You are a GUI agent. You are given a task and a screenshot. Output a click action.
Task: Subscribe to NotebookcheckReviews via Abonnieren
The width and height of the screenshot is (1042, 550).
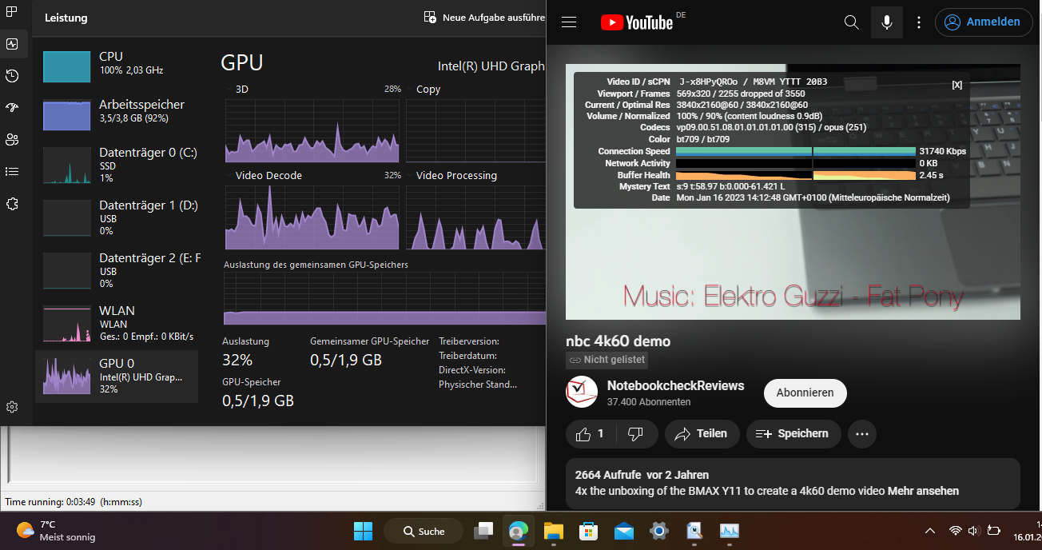[805, 393]
